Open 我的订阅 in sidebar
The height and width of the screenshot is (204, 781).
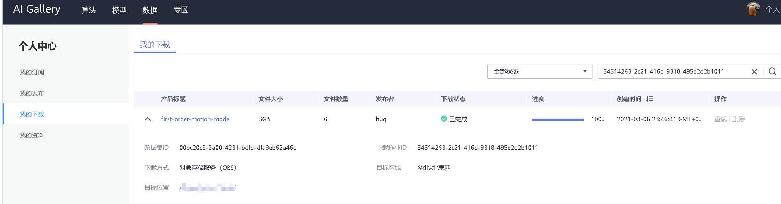coord(32,72)
